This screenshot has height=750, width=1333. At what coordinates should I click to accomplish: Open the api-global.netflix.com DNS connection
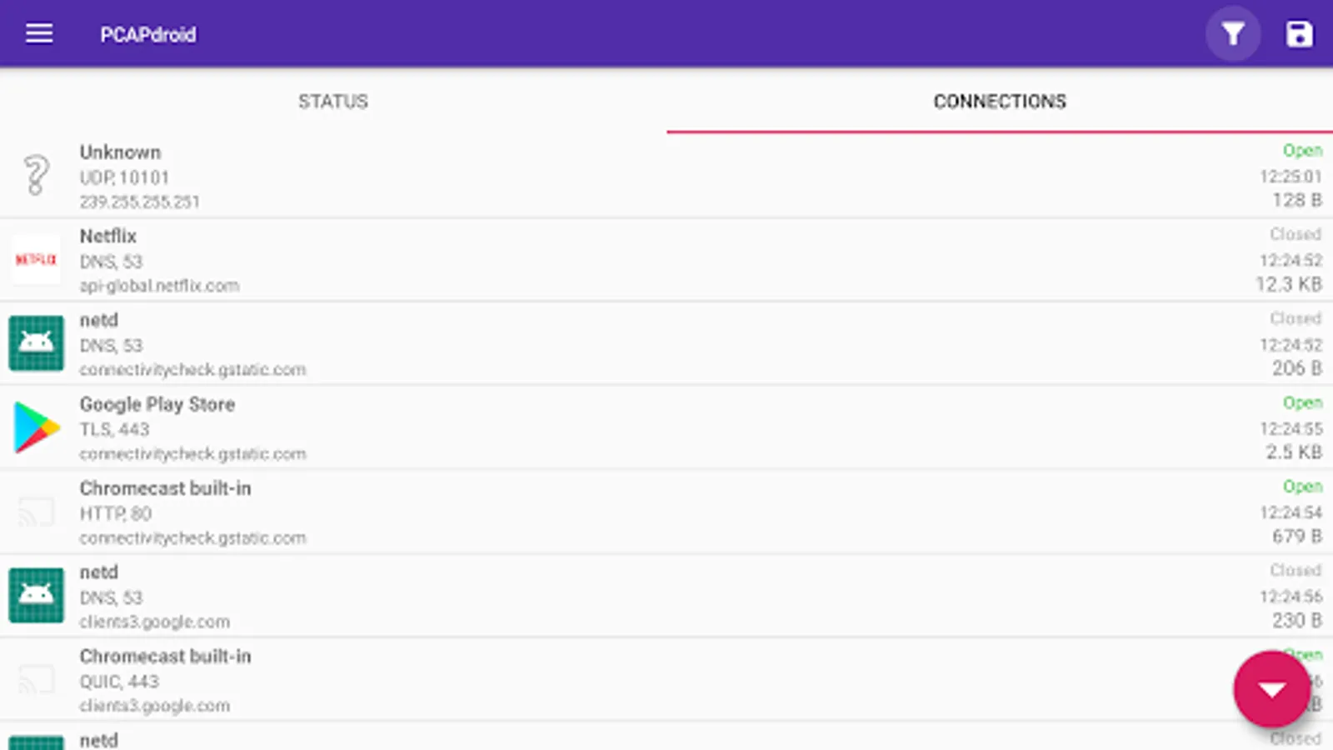click(x=583, y=260)
